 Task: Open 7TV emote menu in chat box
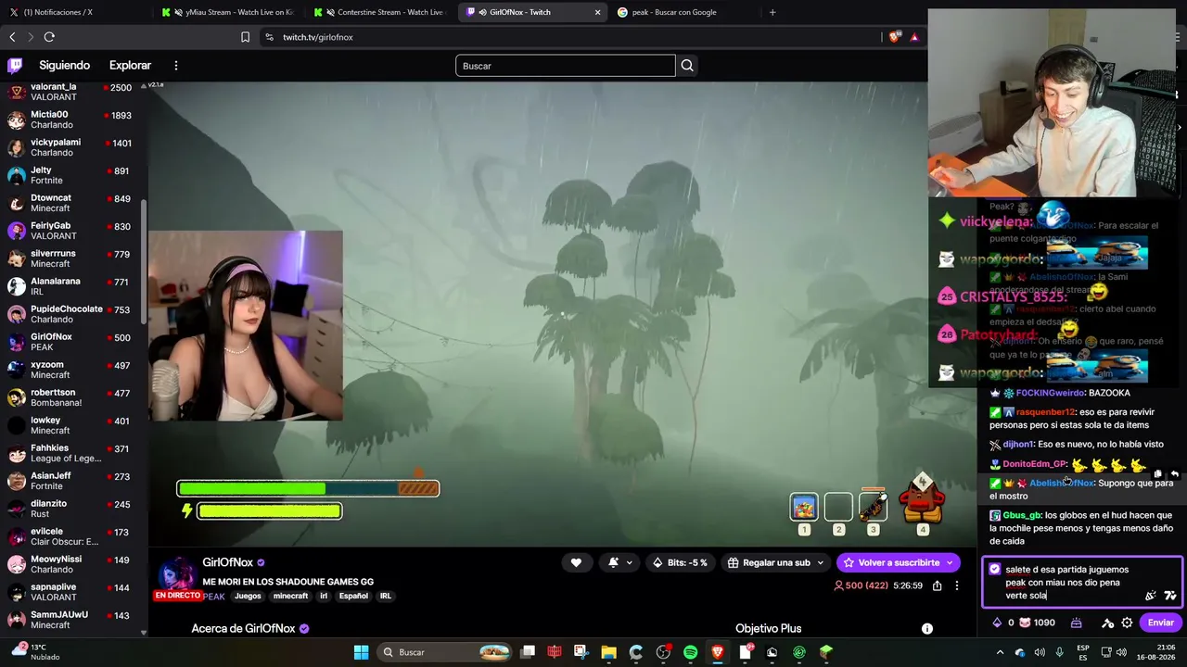tap(1170, 596)
